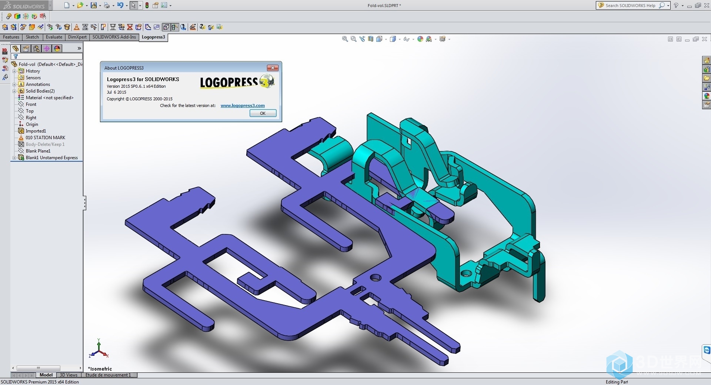Click the New document icon
The height and width of the screenshot is (385, 711).
pyautogui.click(x=67, y=5)
